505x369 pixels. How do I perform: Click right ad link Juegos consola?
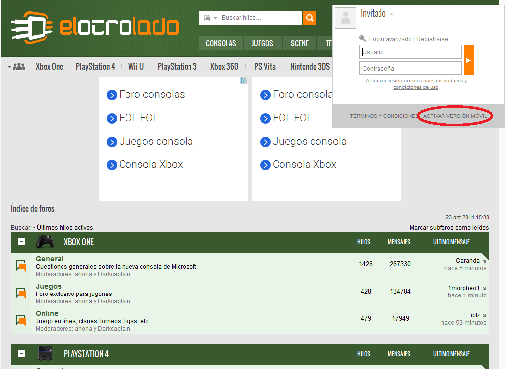point(310,141)
